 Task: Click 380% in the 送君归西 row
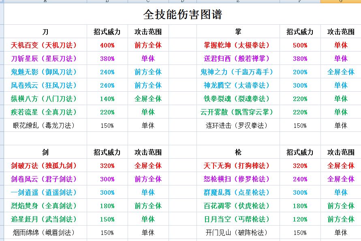[x=300, y=58]
